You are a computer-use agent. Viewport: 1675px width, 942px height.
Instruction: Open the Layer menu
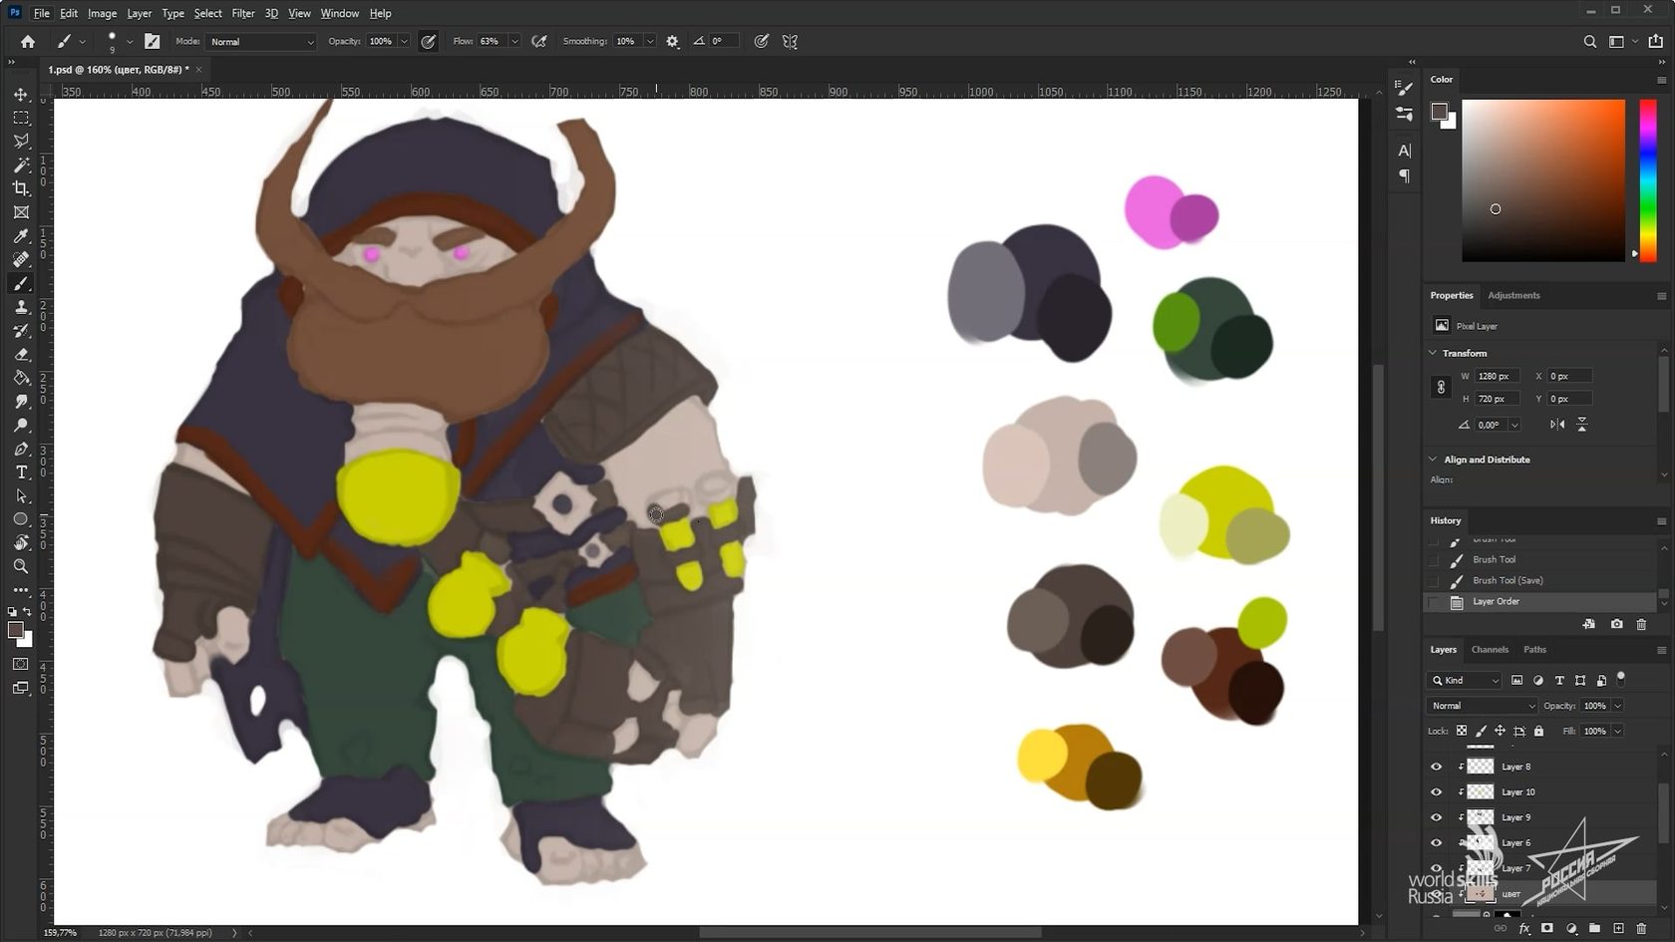(140, 14)
